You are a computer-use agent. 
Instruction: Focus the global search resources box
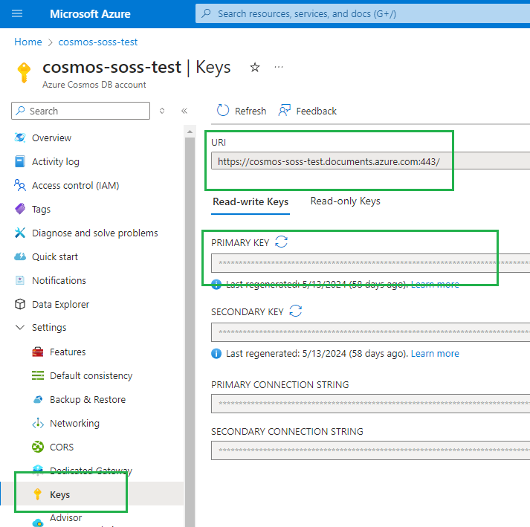[x=363, y=14]
